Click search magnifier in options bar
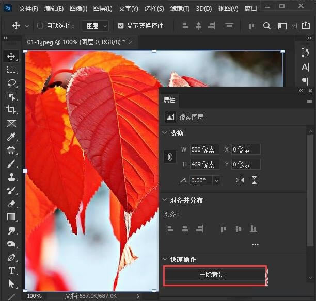 [266, 26]
